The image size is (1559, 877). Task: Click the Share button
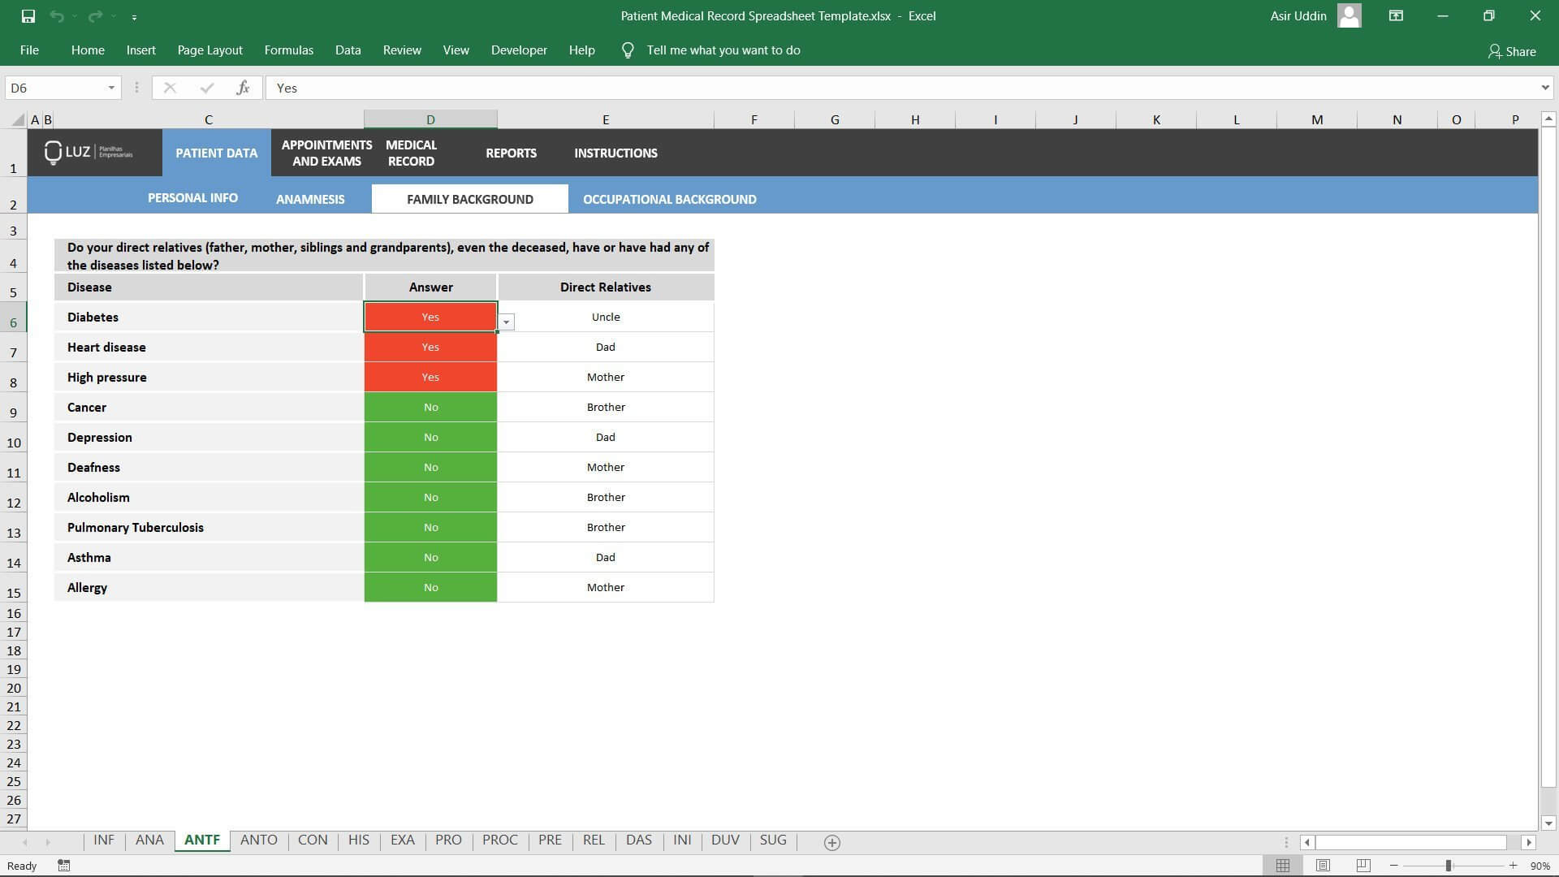(1512, 51)
